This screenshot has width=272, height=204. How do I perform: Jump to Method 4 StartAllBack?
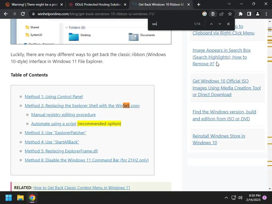coord(52,142)
